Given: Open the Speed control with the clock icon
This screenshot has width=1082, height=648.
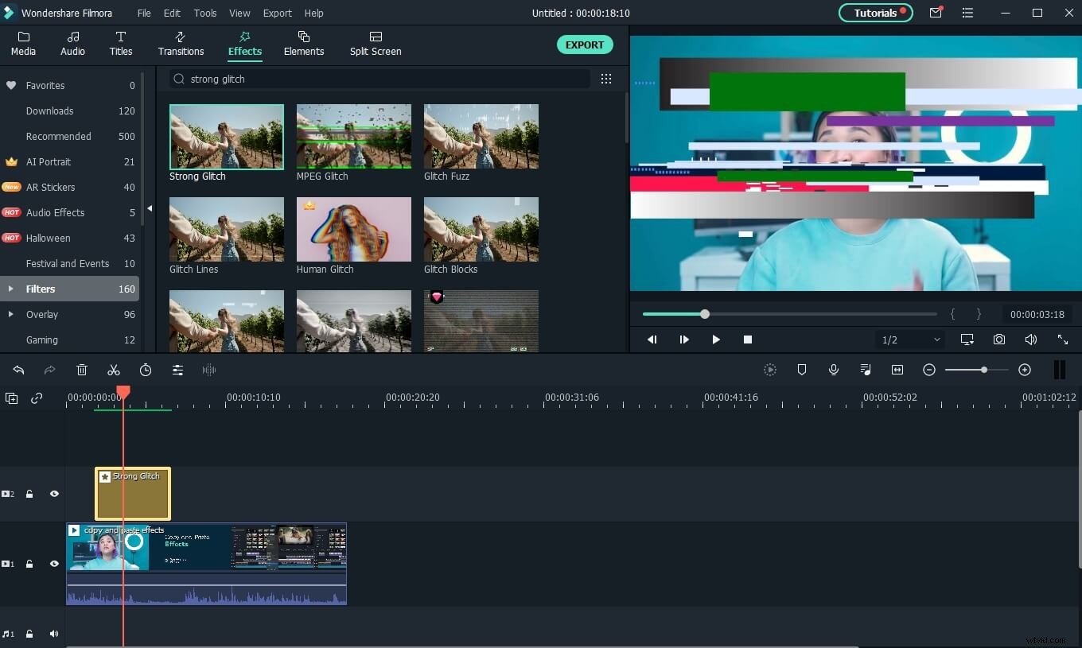Looking at the screenshot, I should click(x=146, y=370).
